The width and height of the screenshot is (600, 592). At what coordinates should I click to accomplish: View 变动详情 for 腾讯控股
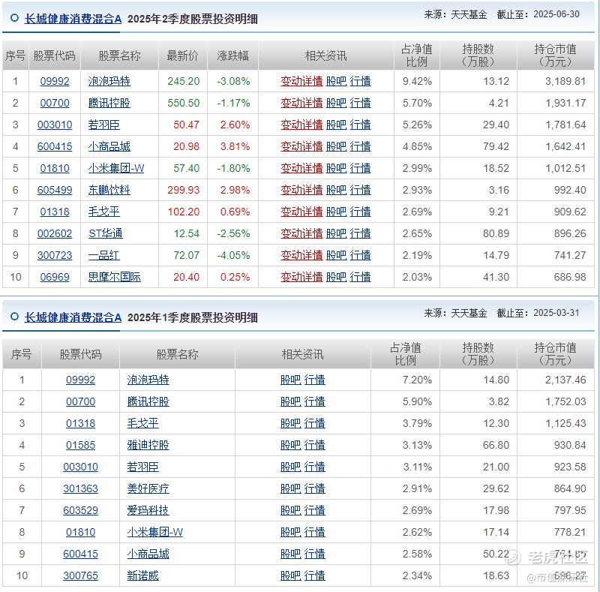(301, 103)
